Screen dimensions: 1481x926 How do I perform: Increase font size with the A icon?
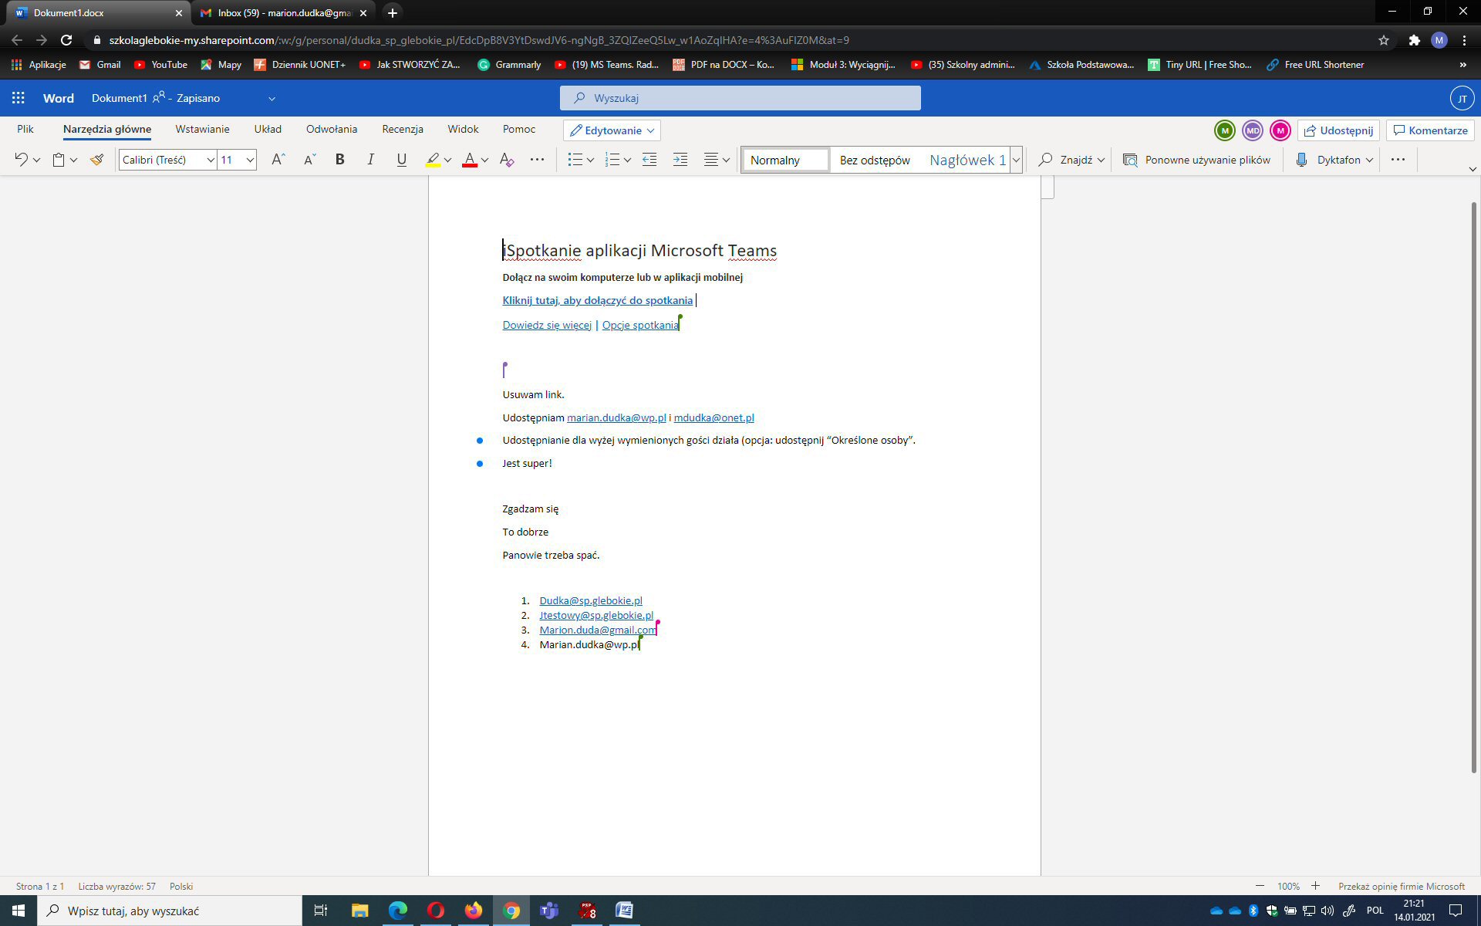(278, 160)
